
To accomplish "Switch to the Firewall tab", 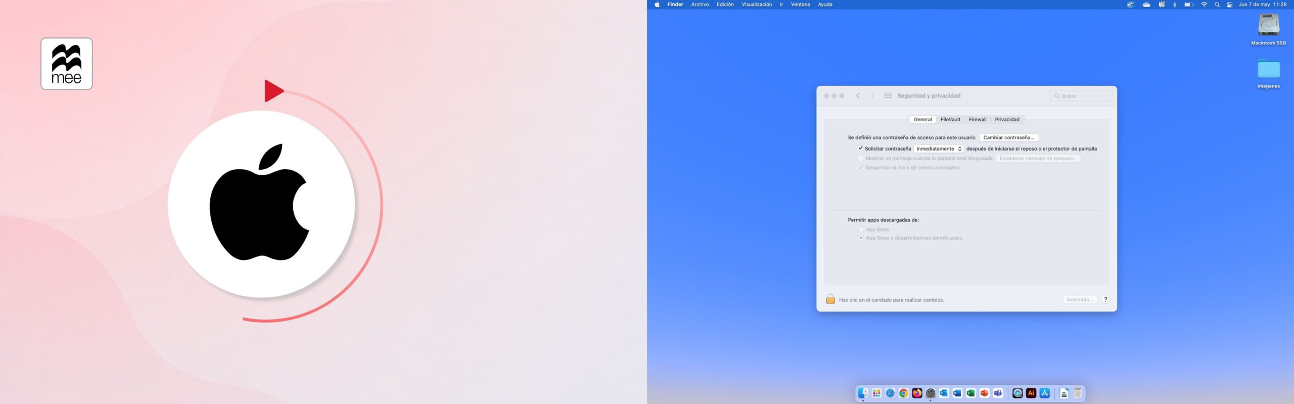I will (978, 120).
